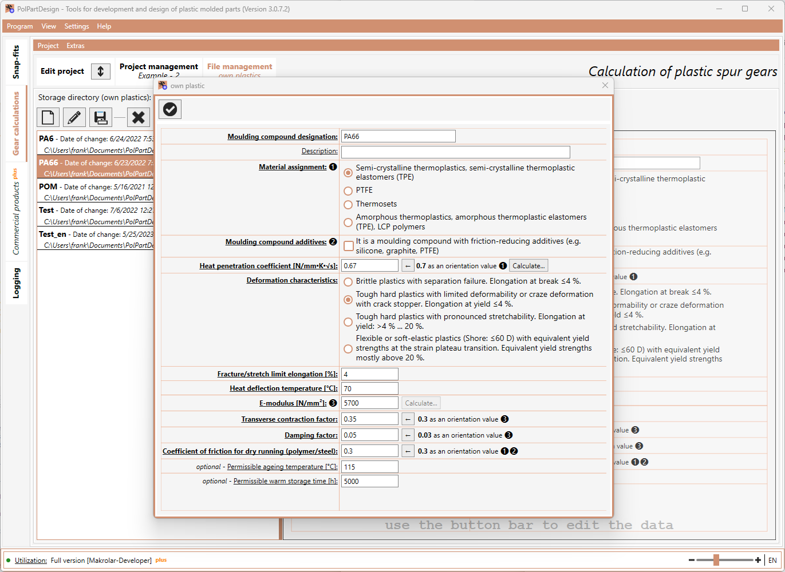Image resolution: width=785 pixels, height=572 pixels.
Task: Click Calculate button for Heat penetration coefficient
Action: [528, 265]
